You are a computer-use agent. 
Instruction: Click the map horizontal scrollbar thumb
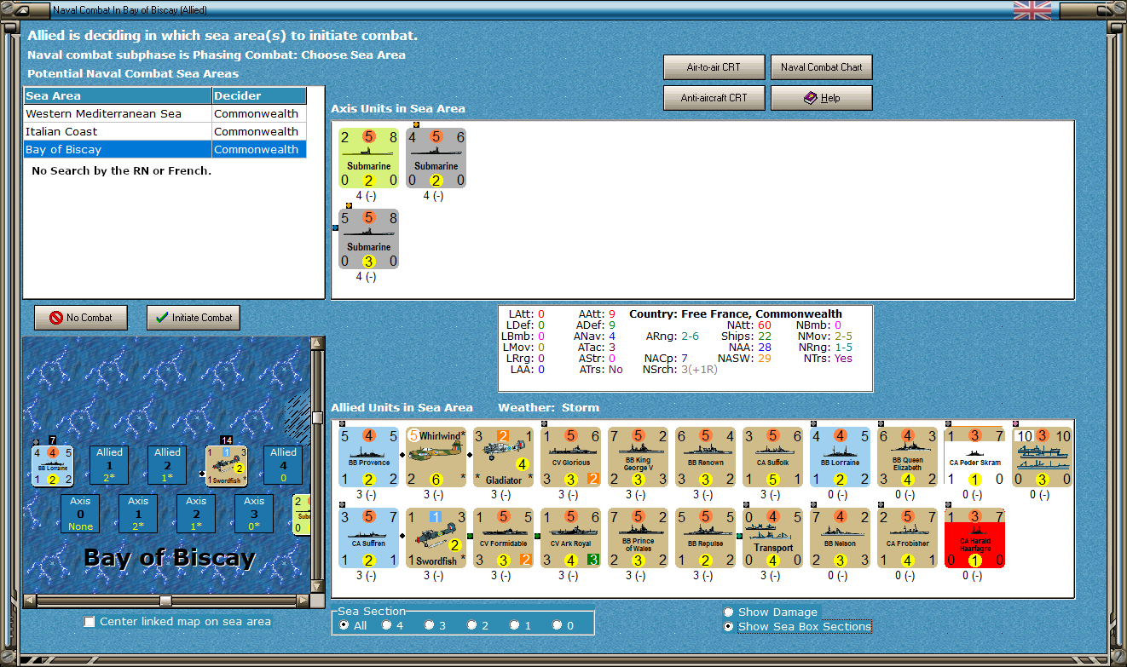coord(166,601)
